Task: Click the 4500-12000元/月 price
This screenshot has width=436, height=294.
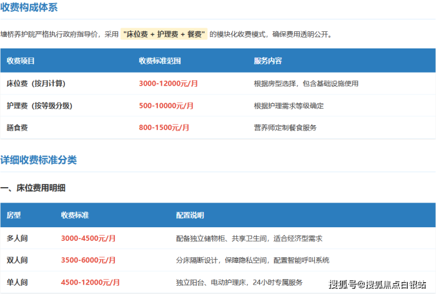Action: pos(90,282)
